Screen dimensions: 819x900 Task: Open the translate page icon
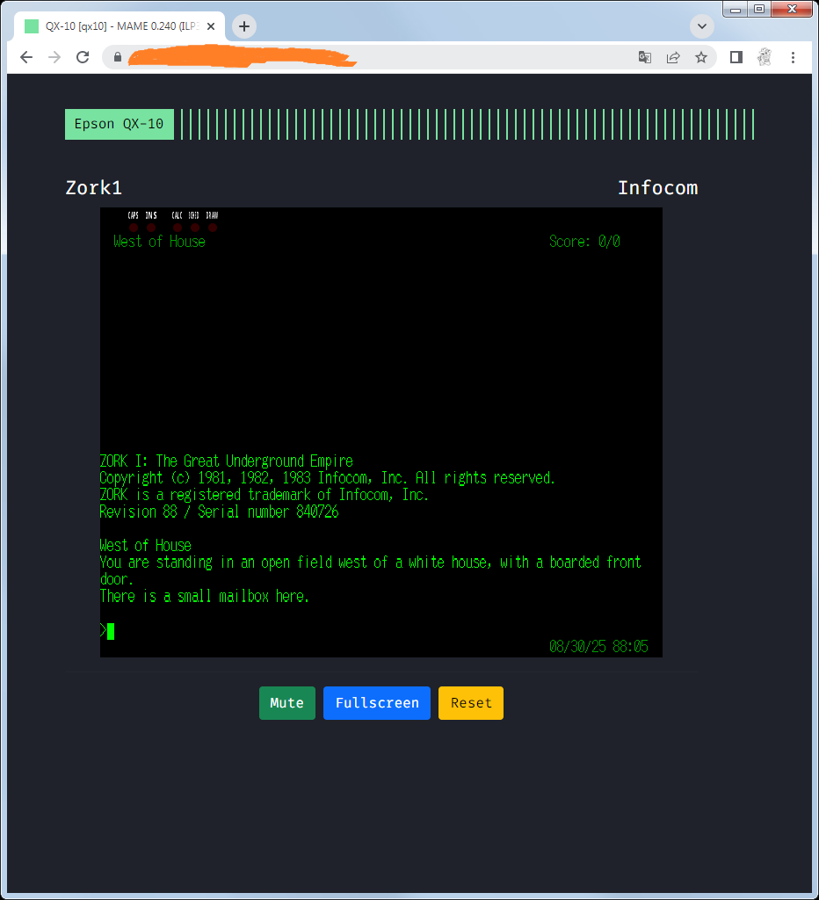(x=644, y=57)
